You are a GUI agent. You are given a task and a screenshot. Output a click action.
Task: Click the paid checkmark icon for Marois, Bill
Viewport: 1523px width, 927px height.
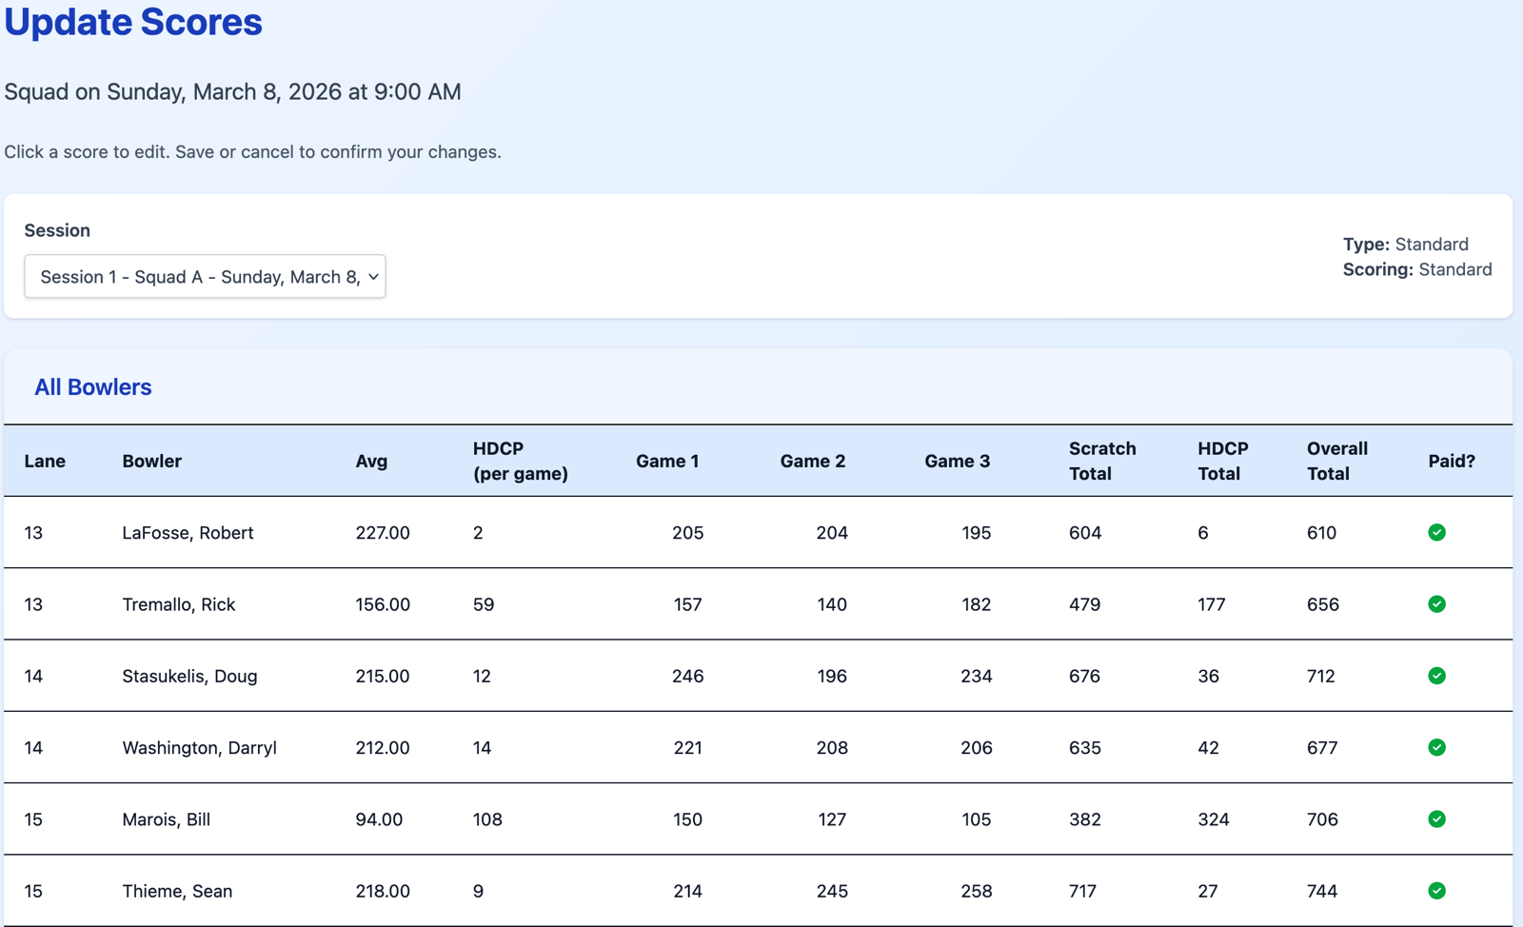pos(1436,819)
